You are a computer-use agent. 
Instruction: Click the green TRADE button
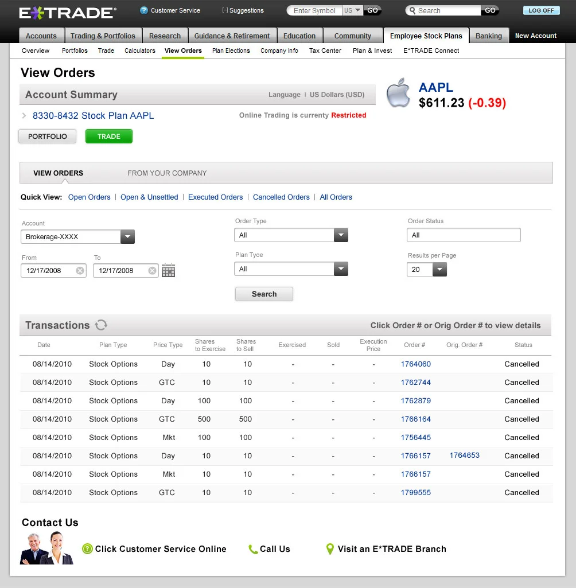(x=109, y=137)
